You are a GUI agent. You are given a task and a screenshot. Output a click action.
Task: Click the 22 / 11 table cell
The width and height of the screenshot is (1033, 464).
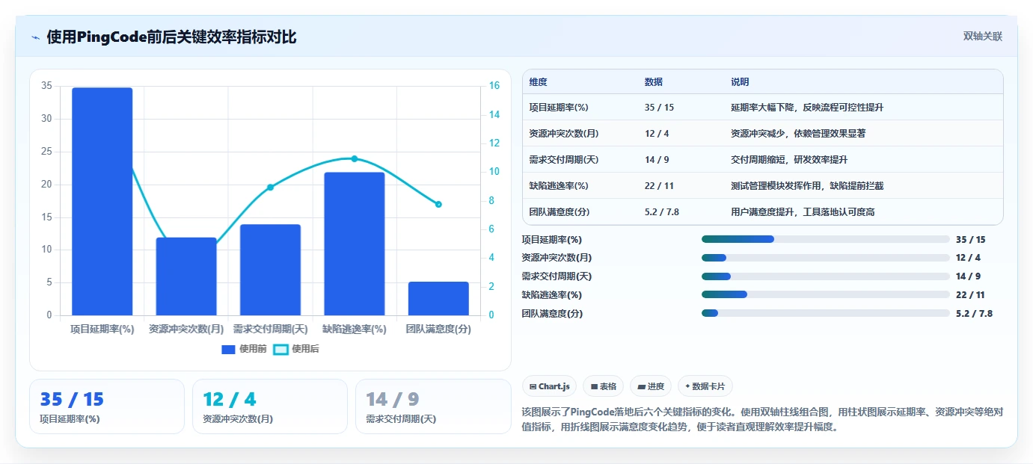coord(659,186)
